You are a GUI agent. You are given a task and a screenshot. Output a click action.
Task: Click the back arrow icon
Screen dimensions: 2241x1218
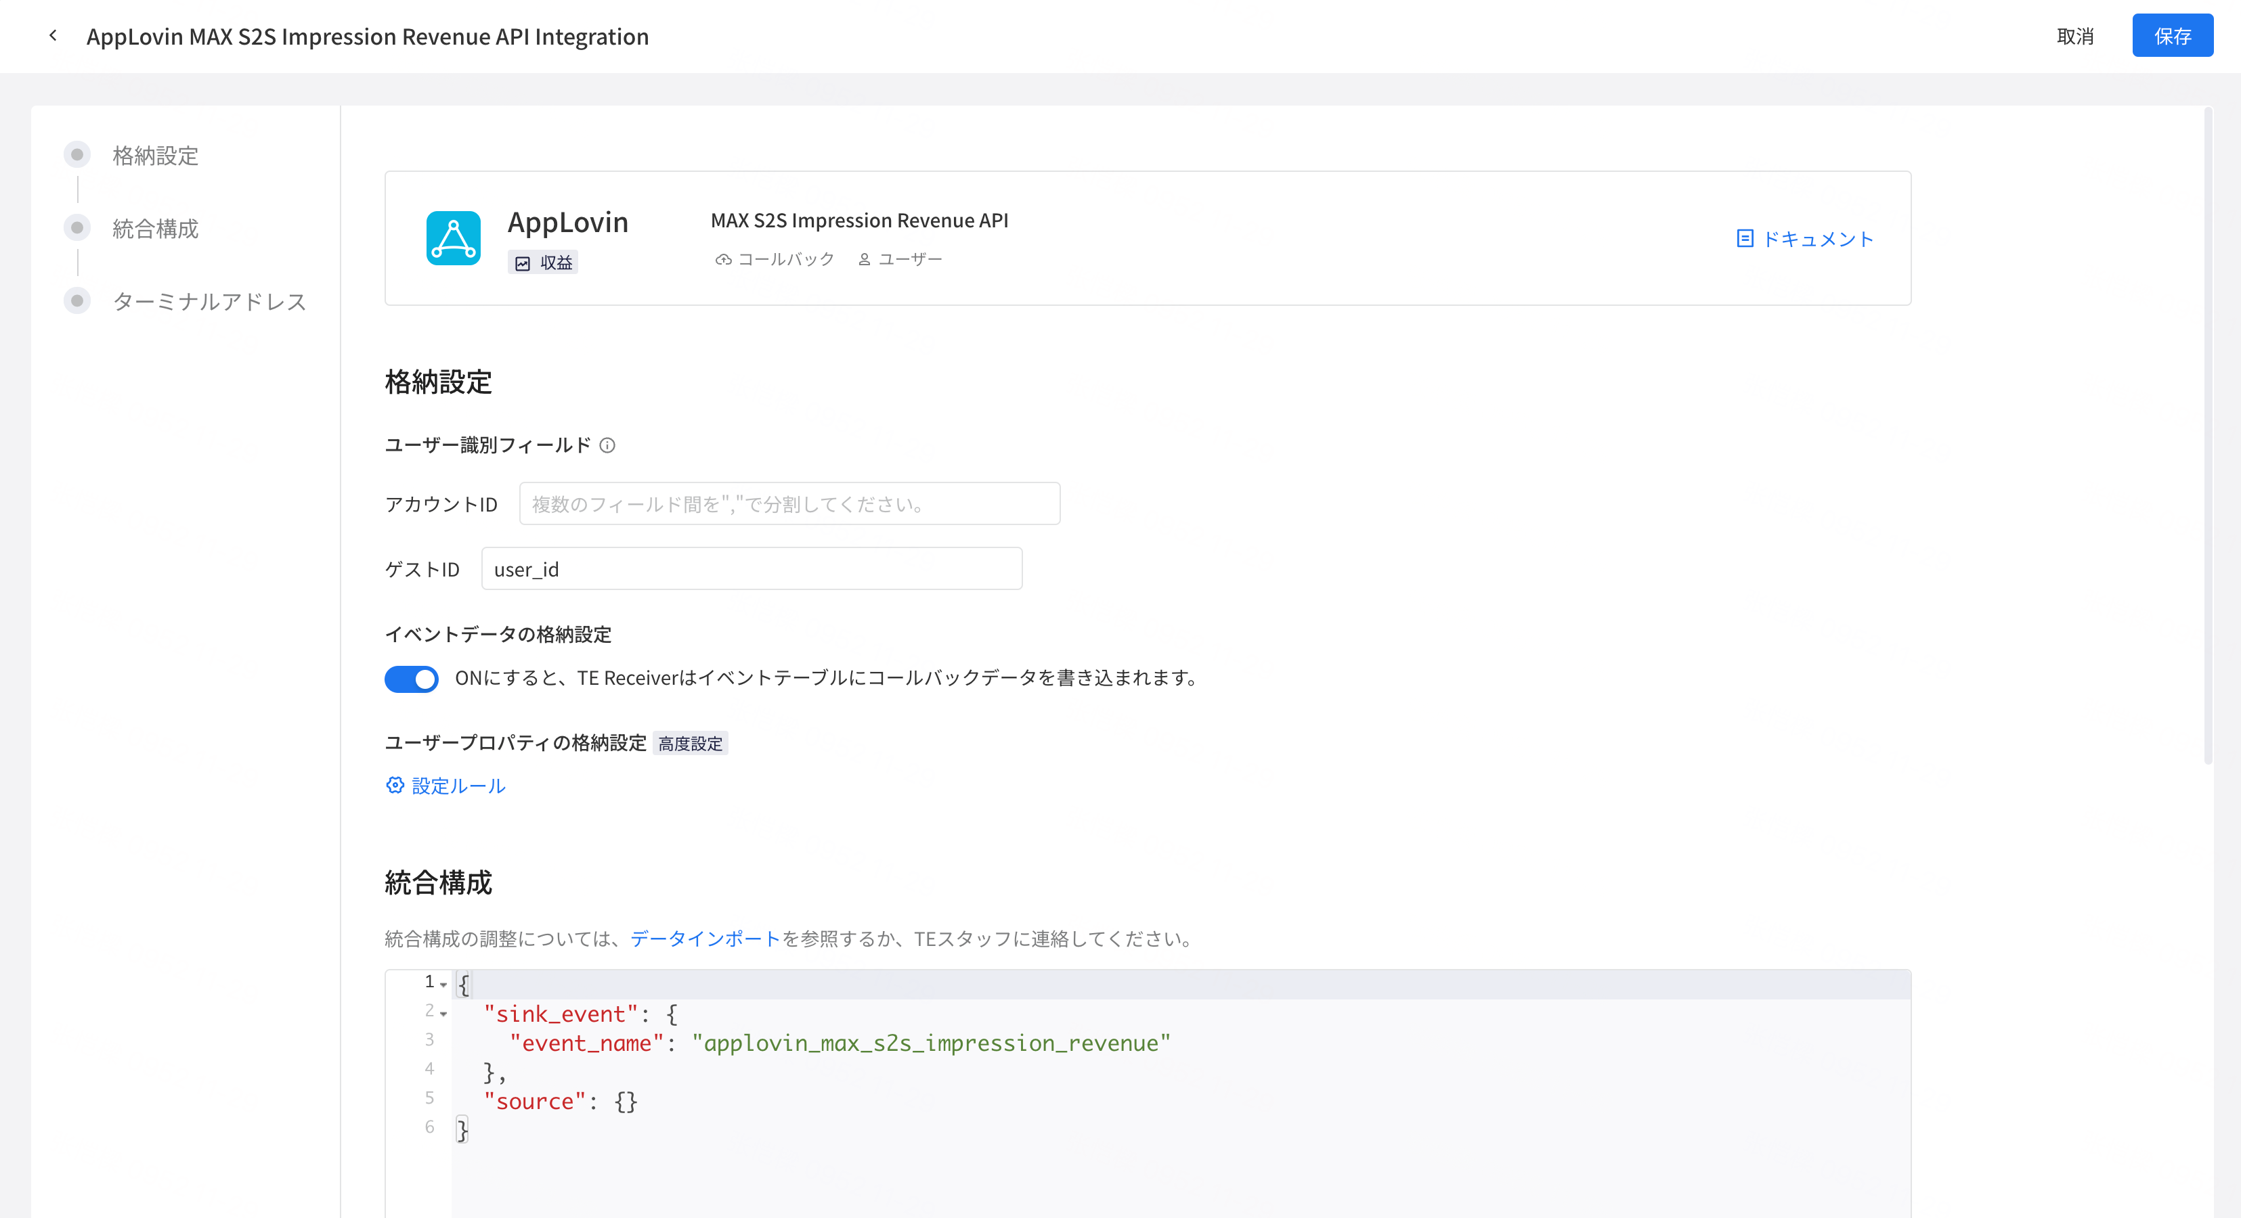pyautogui.click(x=53, y=36)
